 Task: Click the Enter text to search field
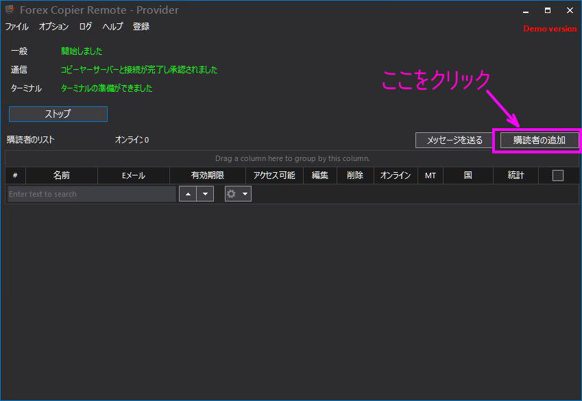point(89,194)
